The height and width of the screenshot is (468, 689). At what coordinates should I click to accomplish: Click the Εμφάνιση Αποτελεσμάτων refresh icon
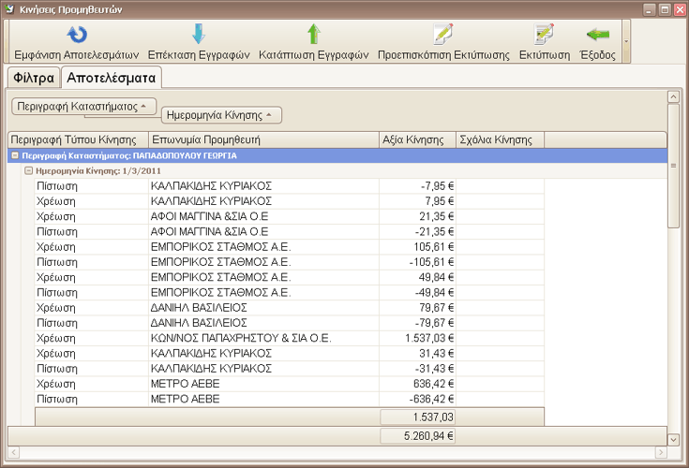pos(77,35)
